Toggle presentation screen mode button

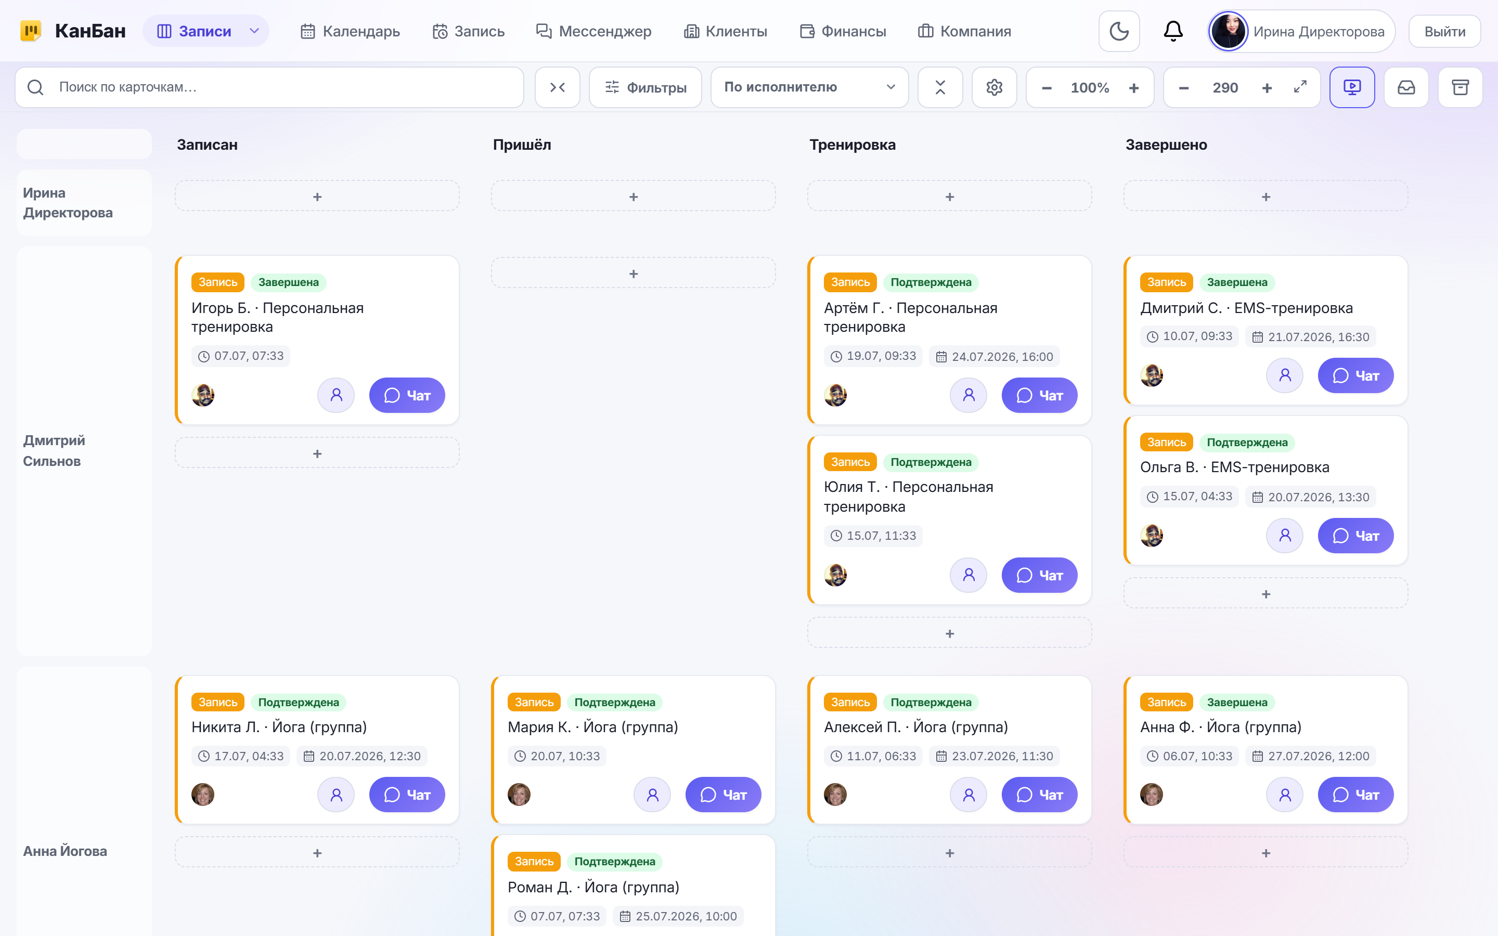pos(1352,87)
